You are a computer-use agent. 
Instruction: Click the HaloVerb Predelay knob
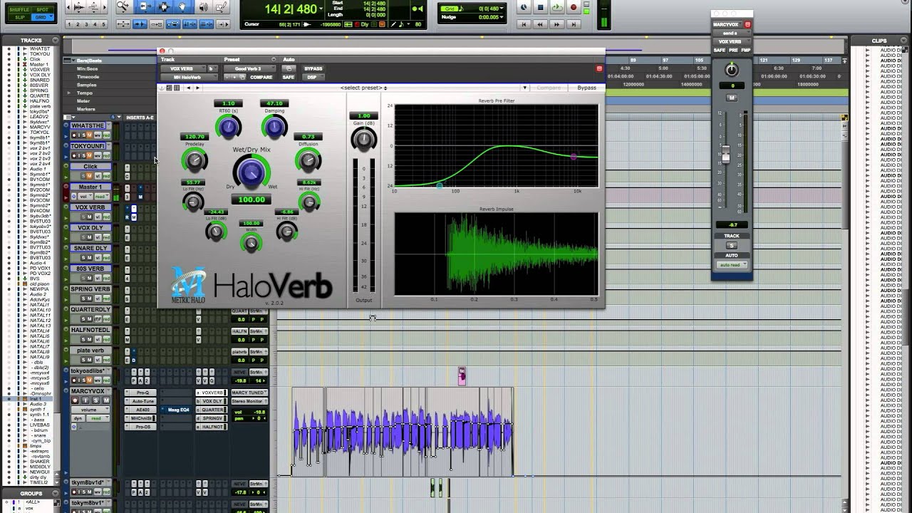[195, 160]
